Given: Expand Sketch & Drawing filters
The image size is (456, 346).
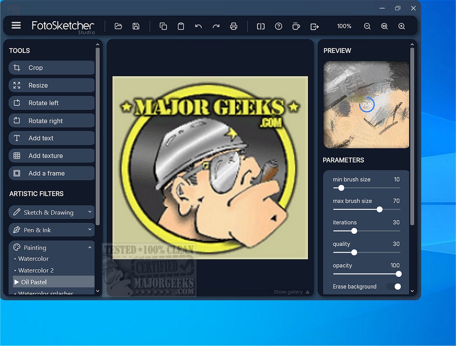Looking at the screenshot, I should pyautogui.click(x=51, y=212).
